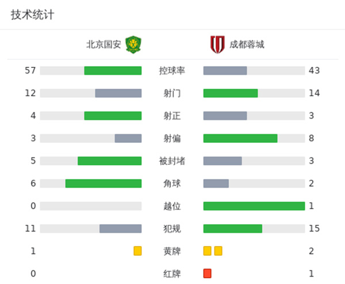Click the Beijing Guoan team logo
The image size is (345, 284).
point(133,44)
